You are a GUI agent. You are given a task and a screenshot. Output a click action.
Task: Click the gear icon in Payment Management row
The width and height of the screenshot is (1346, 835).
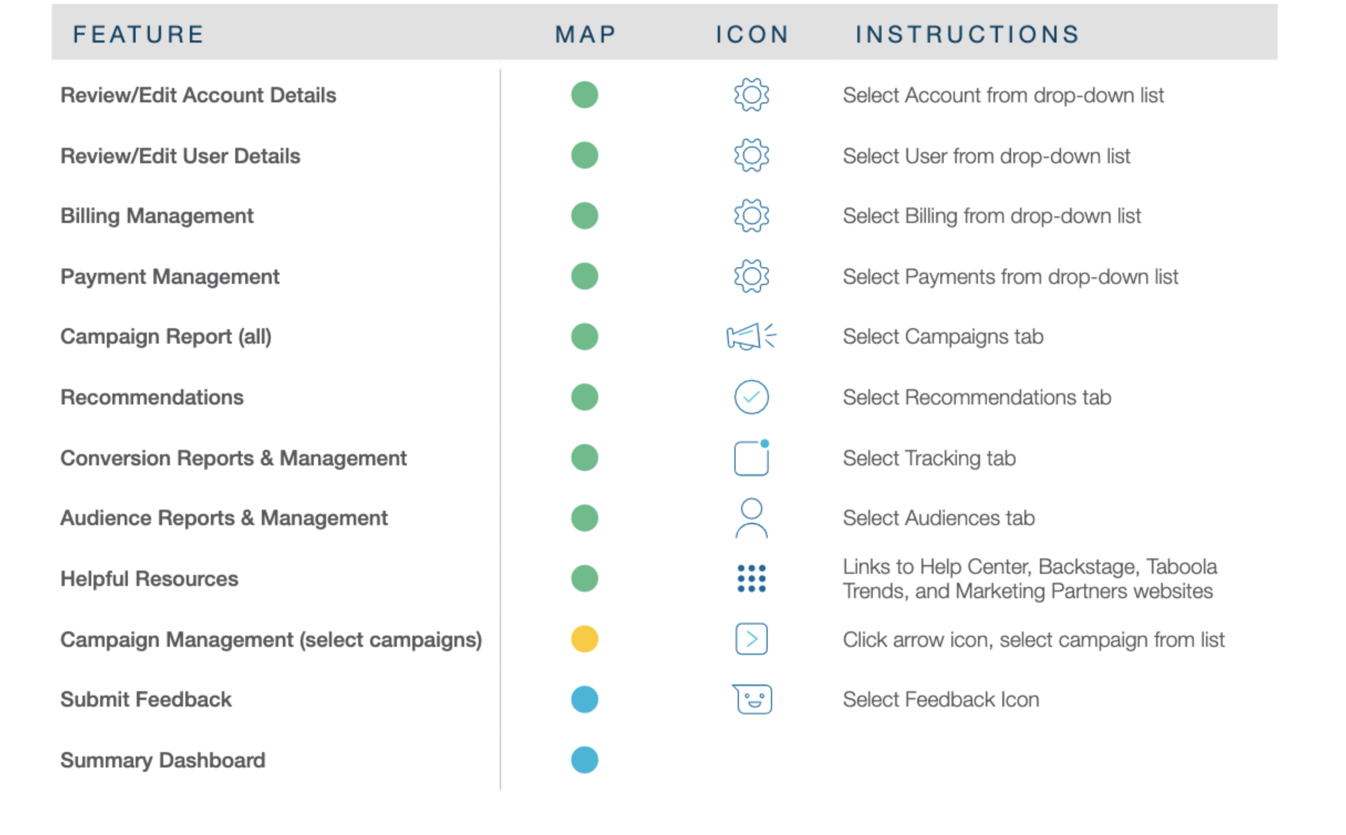coord(752,276)
